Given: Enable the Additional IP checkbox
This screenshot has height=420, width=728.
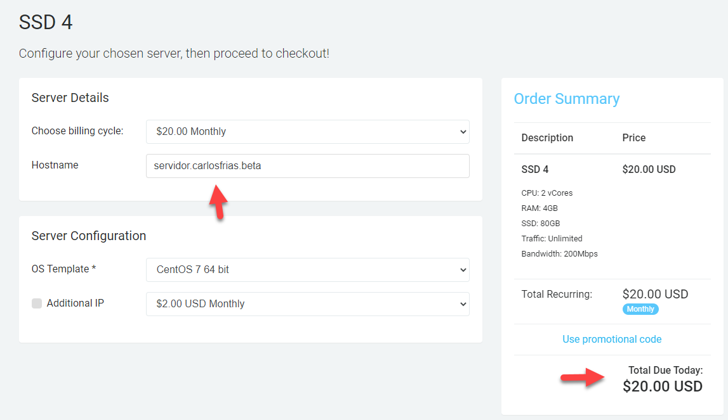Looking at the screenshot, I should pos(37,303).
